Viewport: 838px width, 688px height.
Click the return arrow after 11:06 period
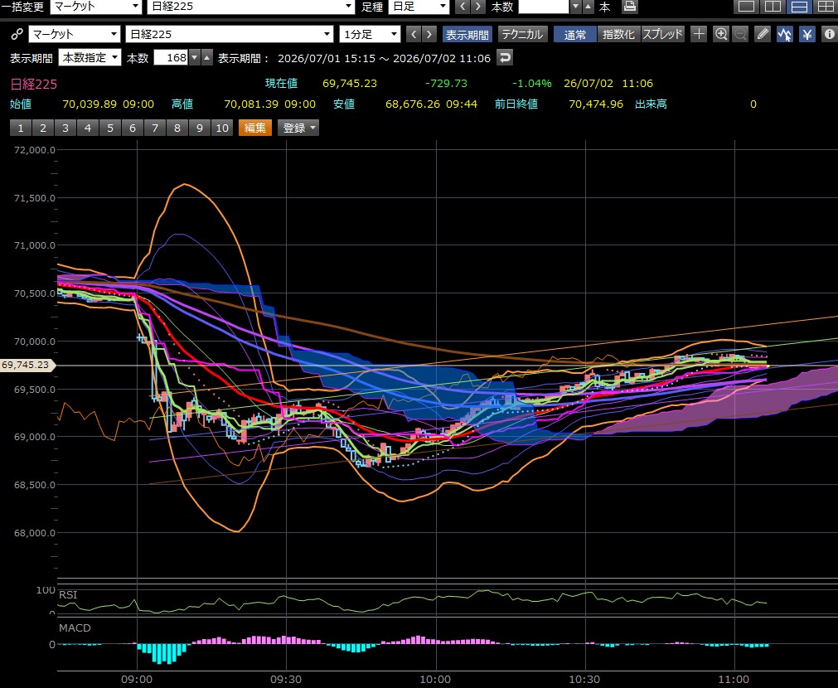pyautogui.click(x=505, y=58)
